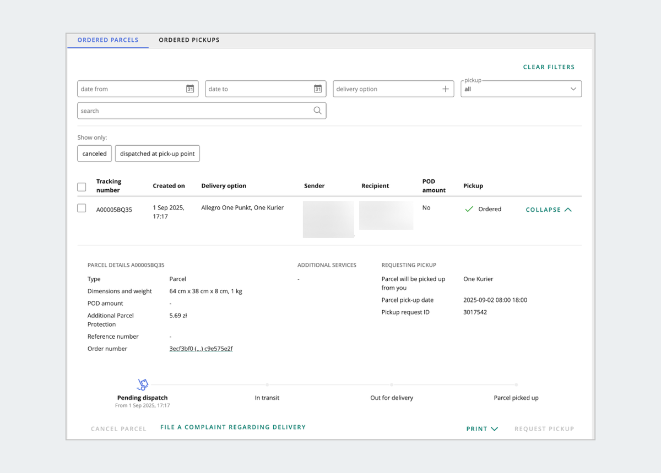Screen dimensions: 661x473
Task: Expand the Print dropdown menu
Action: [482, 429]
